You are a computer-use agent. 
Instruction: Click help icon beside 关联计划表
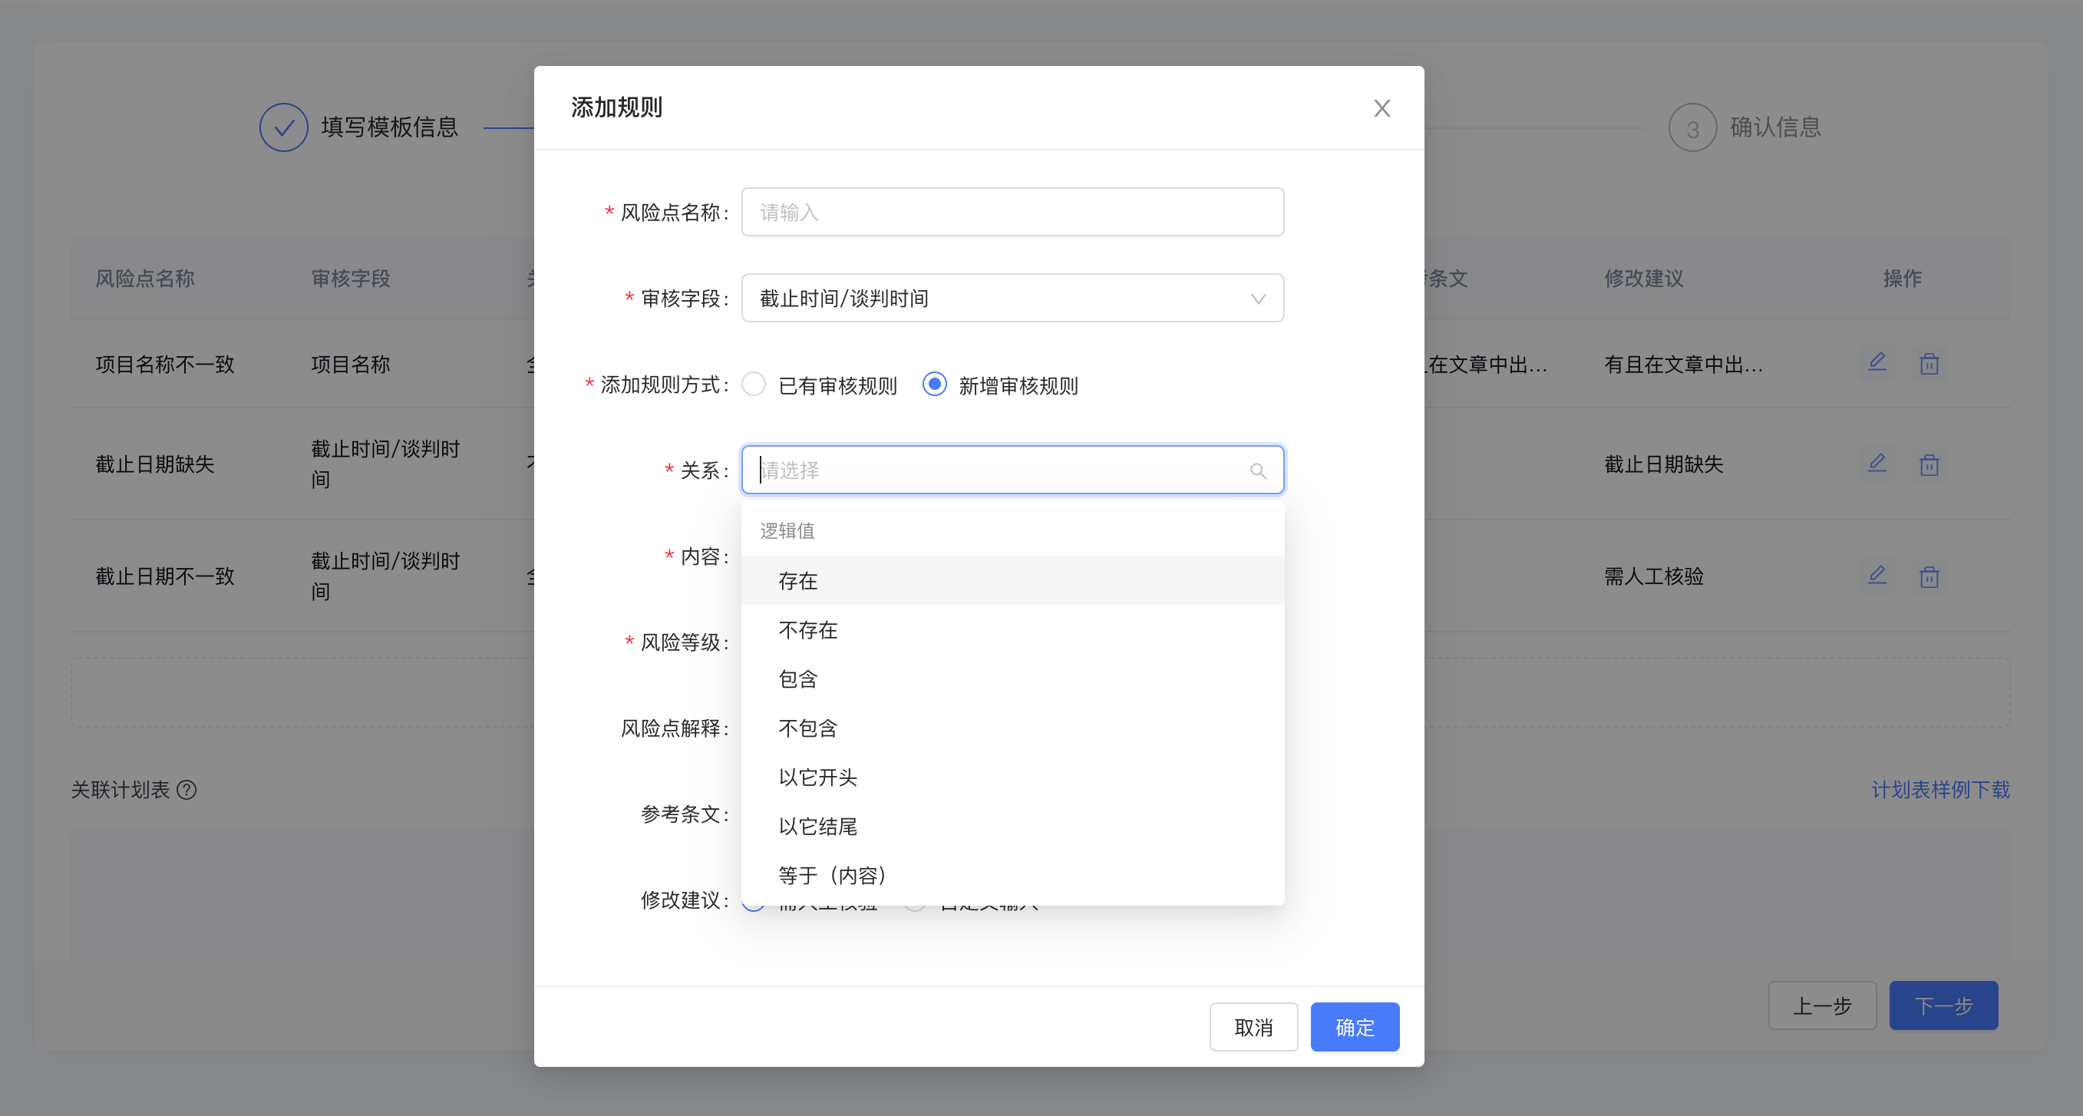187,789
